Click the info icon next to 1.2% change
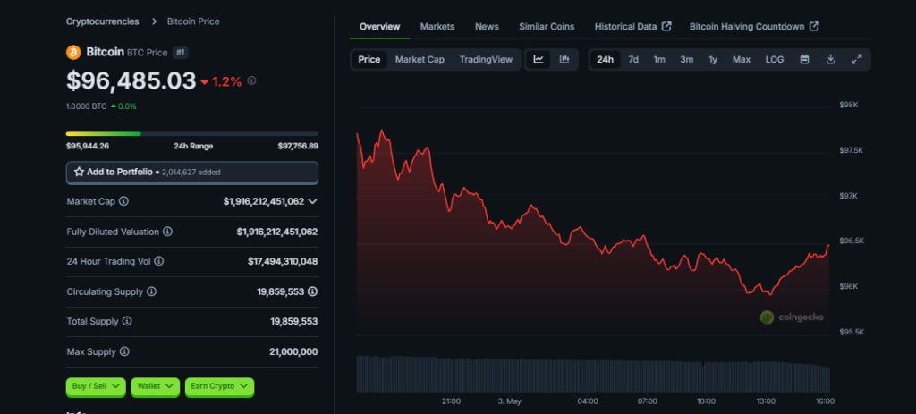 [x=251, y=81]
